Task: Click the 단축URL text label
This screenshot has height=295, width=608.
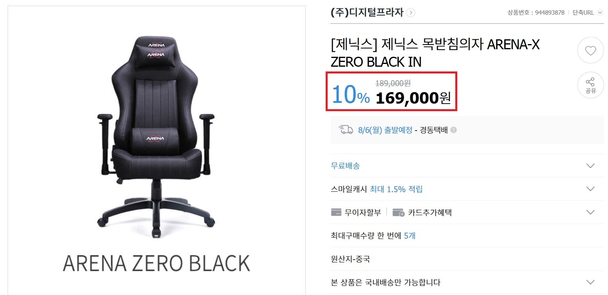Action: click(583, 13)
